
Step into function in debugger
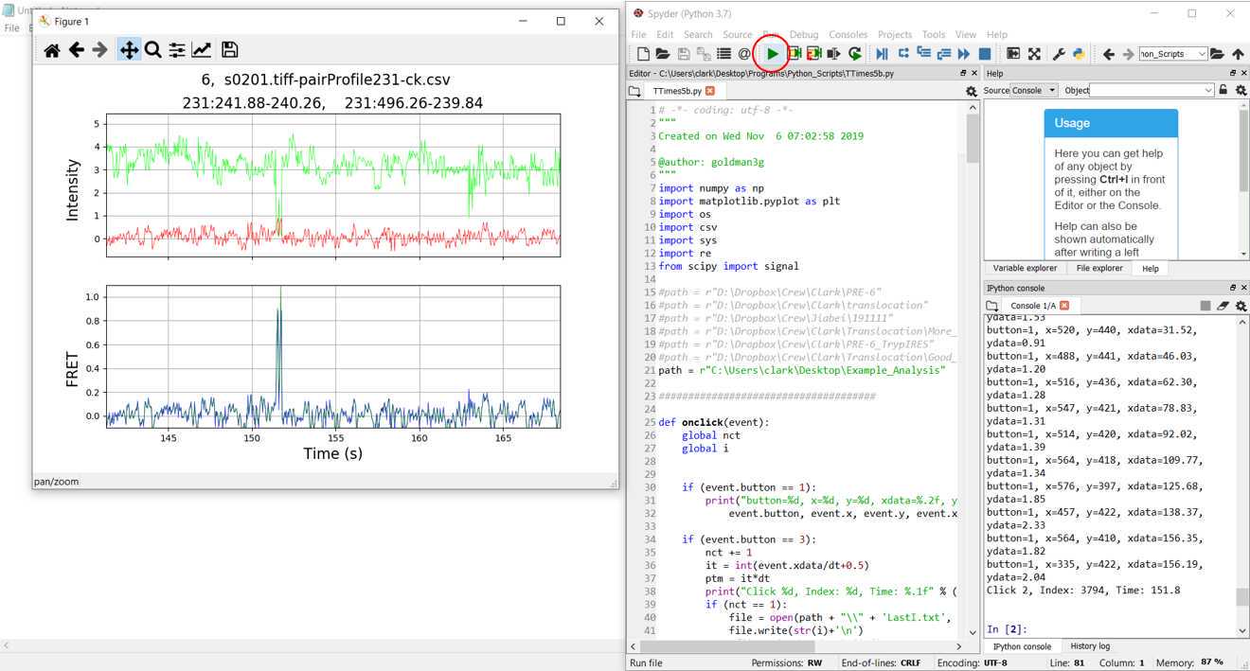(923, 54)
